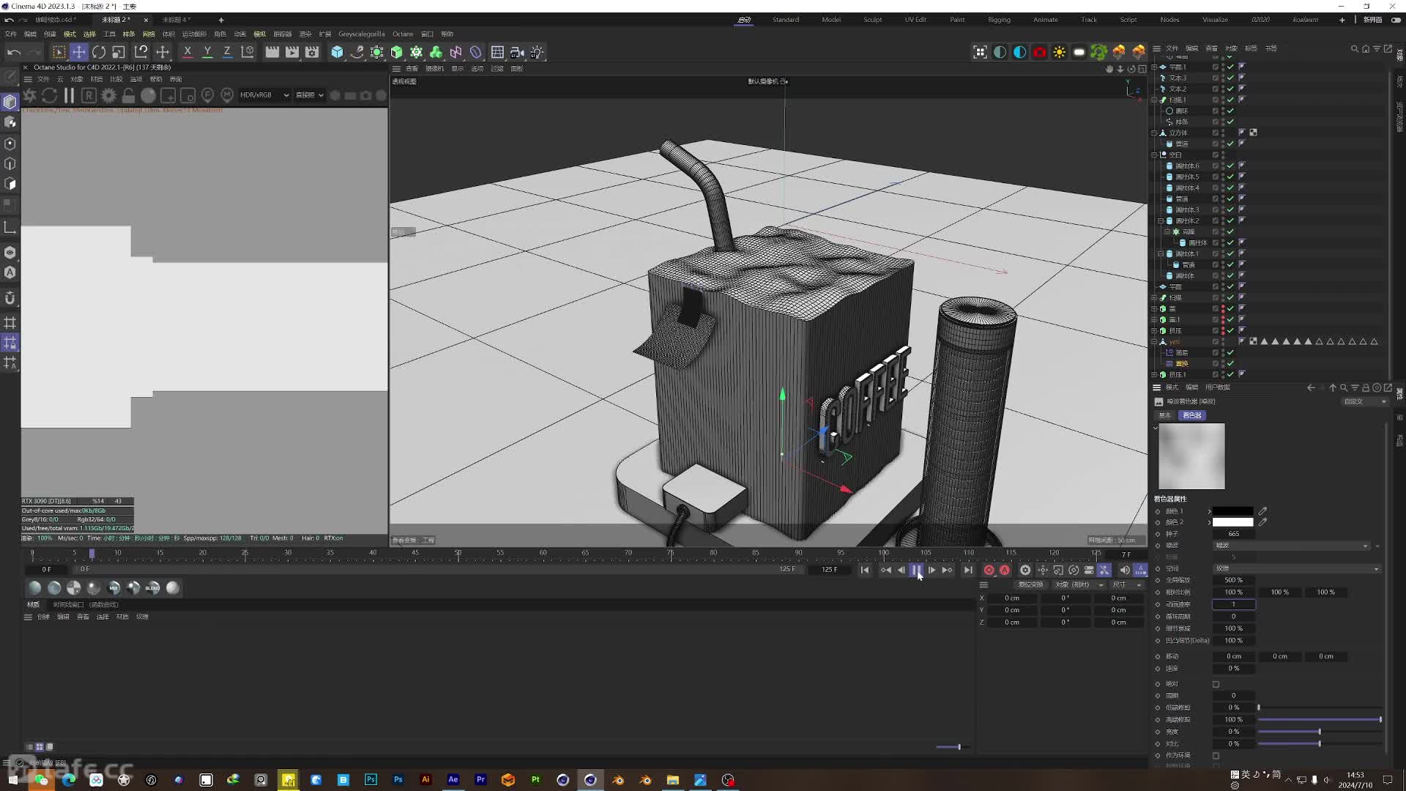Open Render to Picture Viewer
Image resolution: width=1406 pixels, height=791 pixels.
coord(291,52)
